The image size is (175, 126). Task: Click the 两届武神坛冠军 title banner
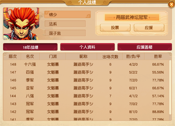coord(132,17)
